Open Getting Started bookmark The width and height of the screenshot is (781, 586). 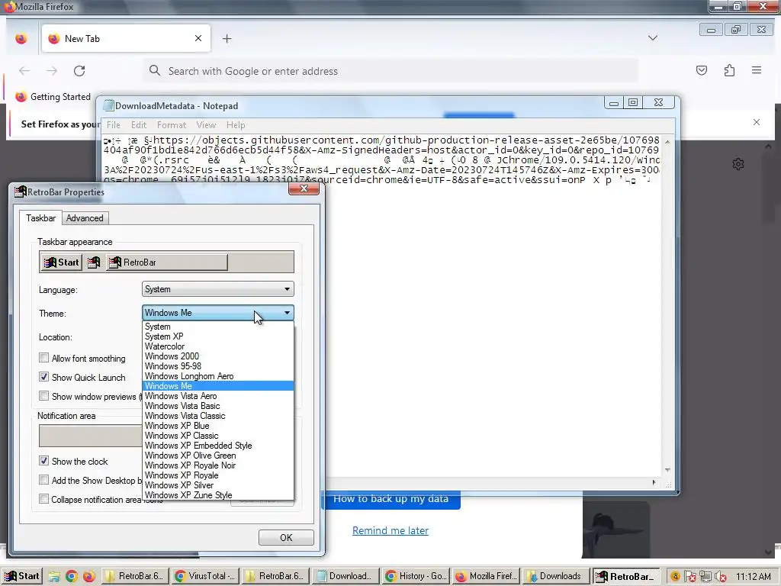(53, 97)
